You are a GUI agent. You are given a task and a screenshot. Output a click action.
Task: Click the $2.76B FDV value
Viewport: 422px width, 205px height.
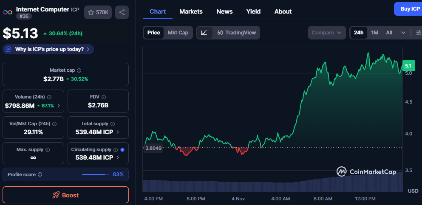tap(98, 106)
